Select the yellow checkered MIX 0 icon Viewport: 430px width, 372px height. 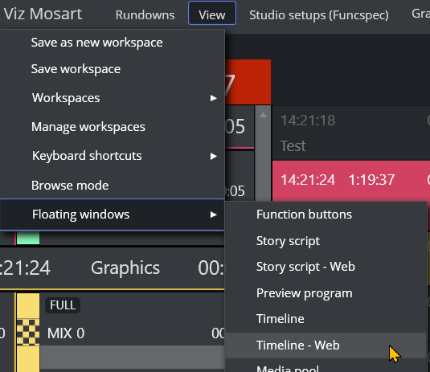[x=28, y=332]
